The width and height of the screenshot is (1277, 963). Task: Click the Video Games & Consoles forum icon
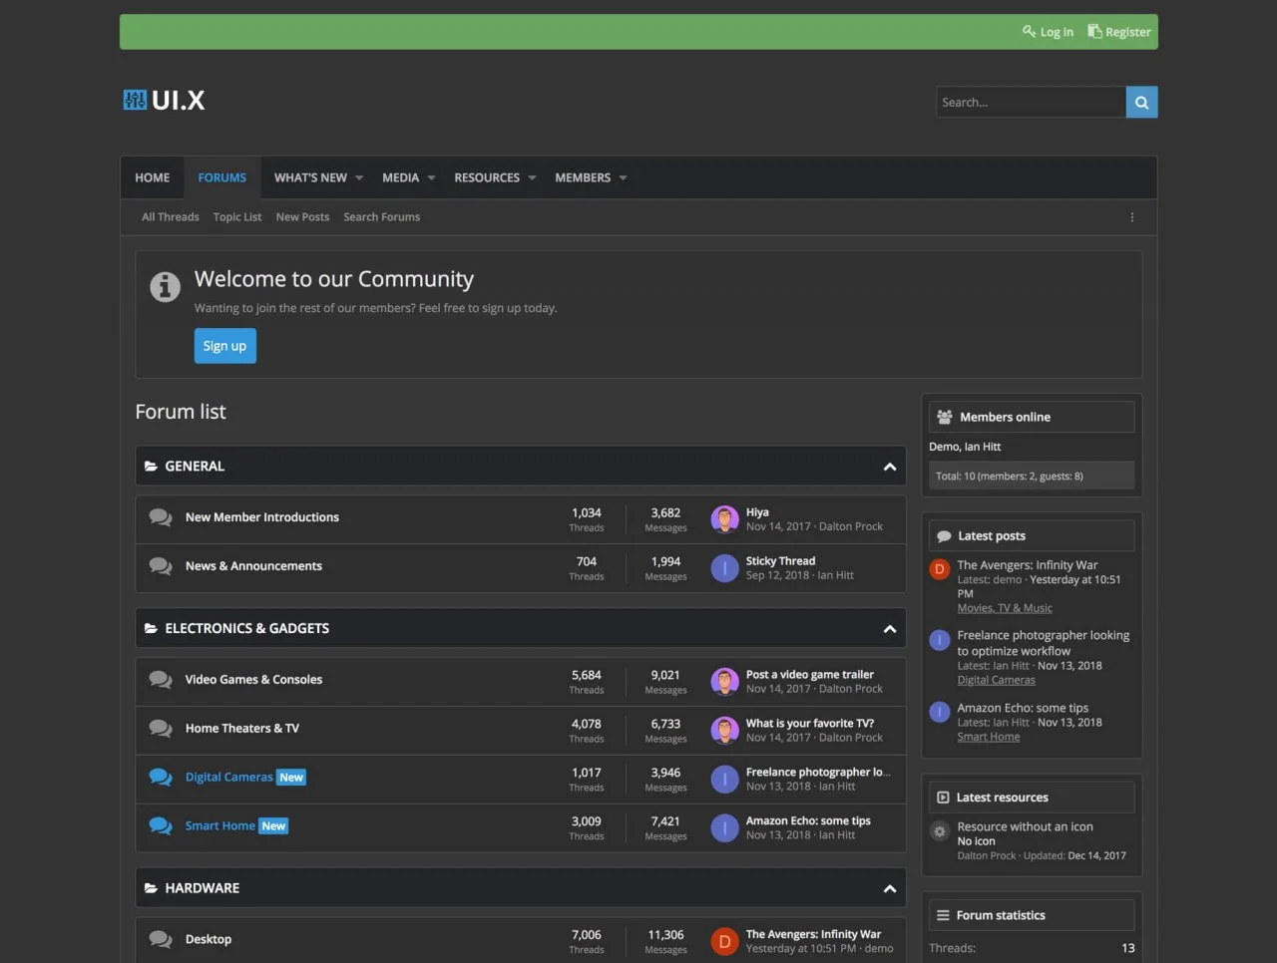(160, 680)
